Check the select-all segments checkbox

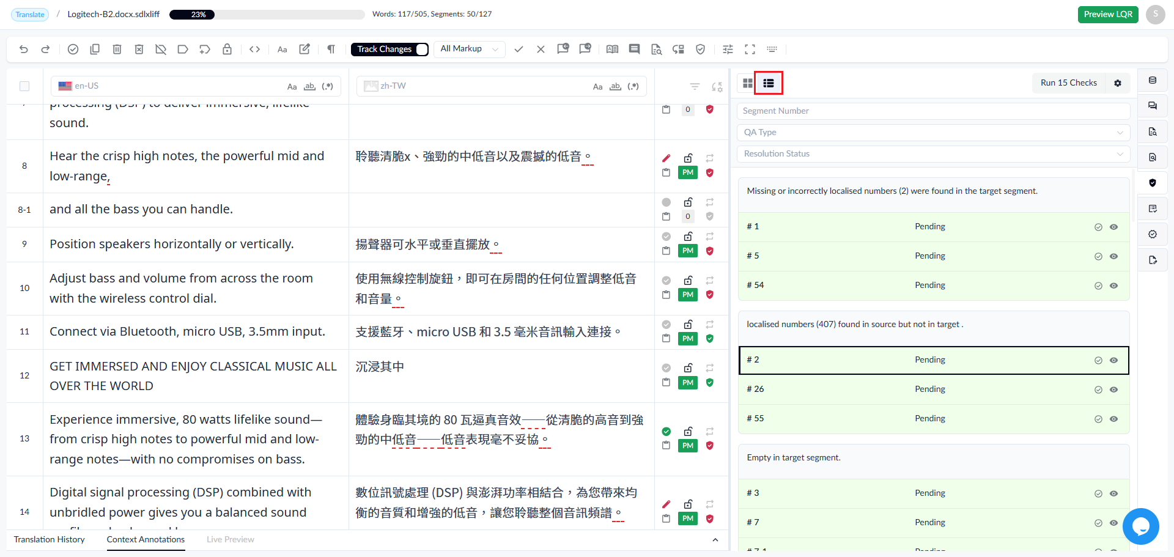point(24,86)
